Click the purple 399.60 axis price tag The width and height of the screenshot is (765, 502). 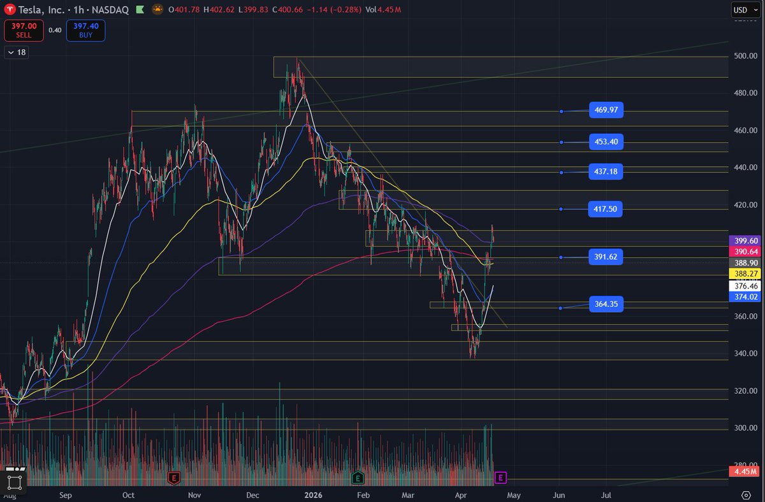[745, 241]
